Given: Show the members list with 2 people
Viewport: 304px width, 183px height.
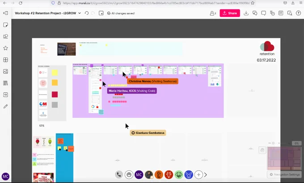Looking at the screenshot, I should 213,13.
